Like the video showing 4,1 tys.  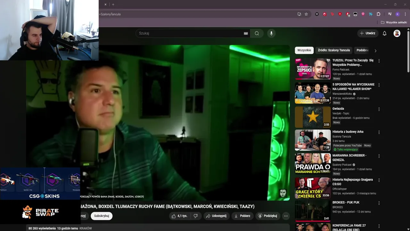point(179,216)
